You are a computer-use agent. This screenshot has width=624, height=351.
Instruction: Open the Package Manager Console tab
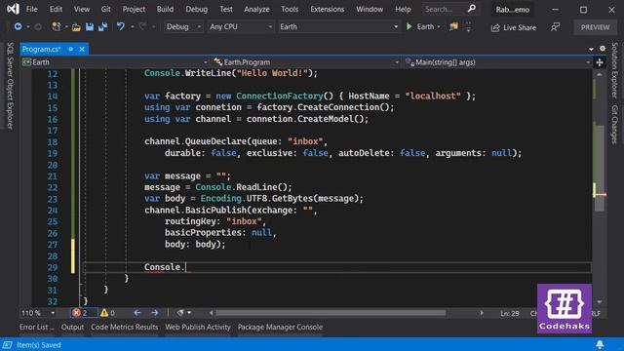[x=280, y=327]
